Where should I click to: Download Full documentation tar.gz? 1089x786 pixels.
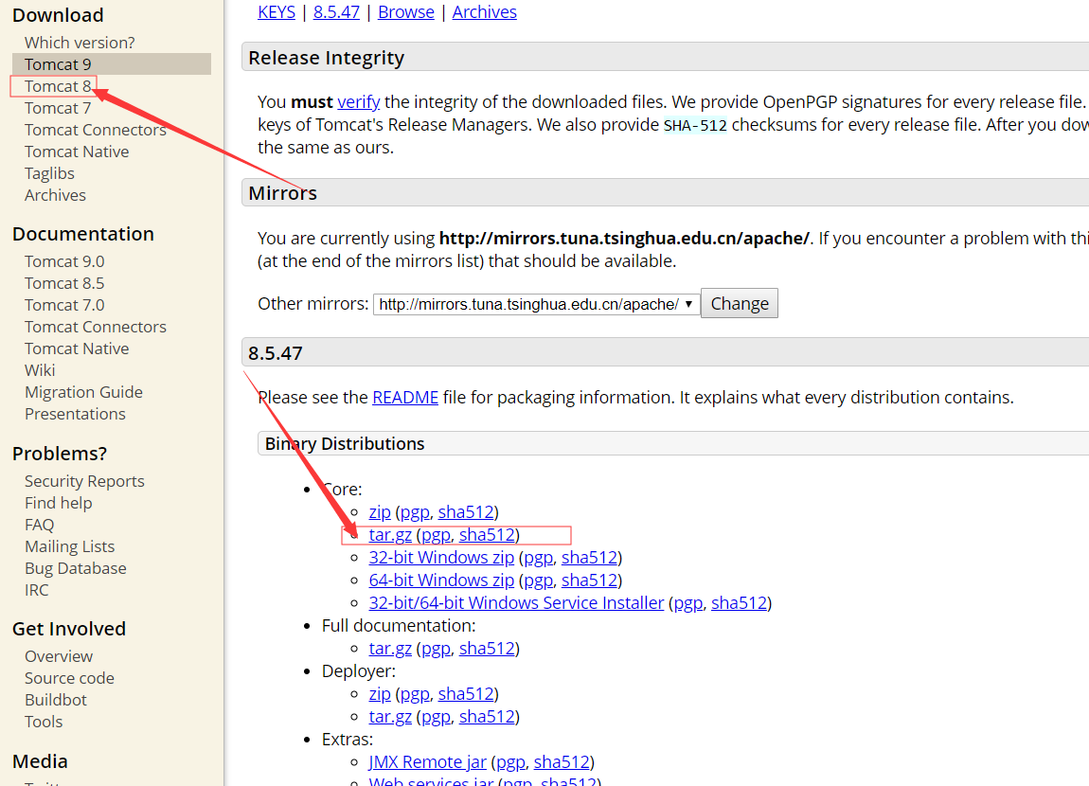point(390,648)
